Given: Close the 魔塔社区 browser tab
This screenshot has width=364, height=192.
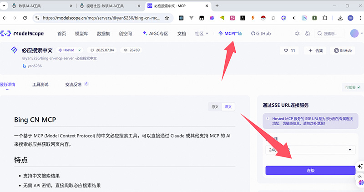Looking at the screenshot, I should coord(139,6).
